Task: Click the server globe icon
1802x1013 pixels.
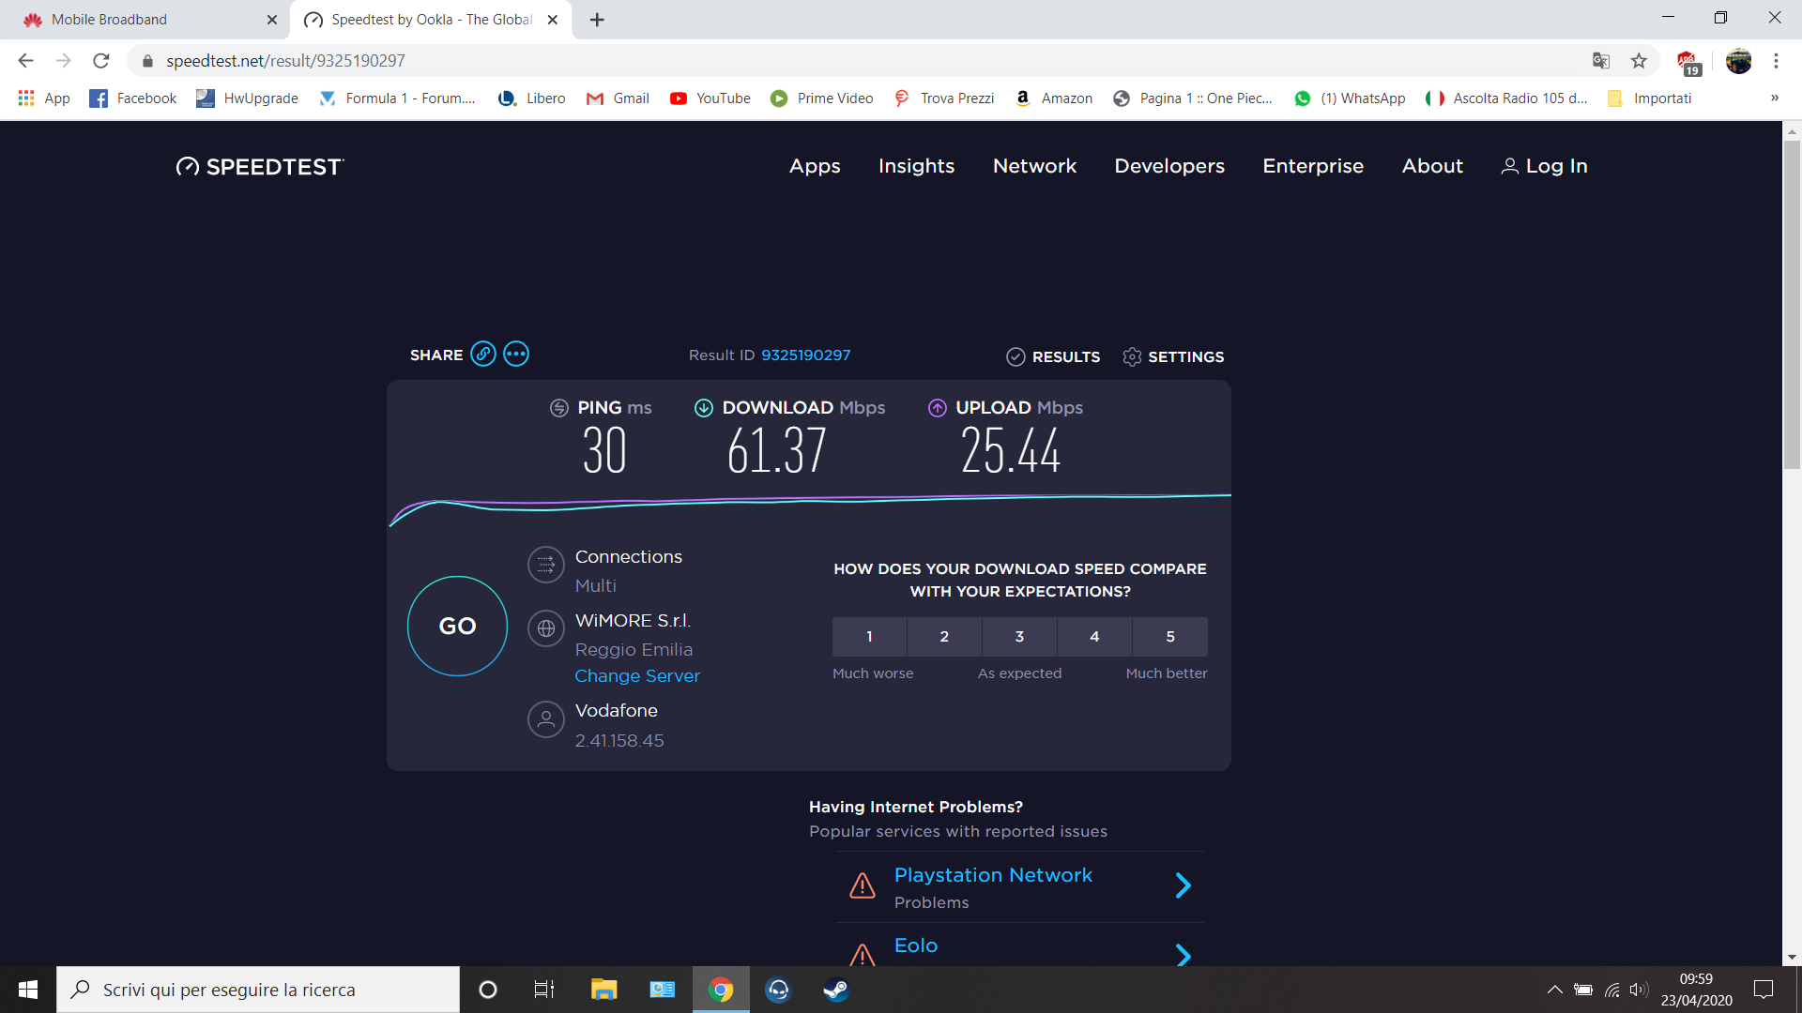Action: click(546, 628)
